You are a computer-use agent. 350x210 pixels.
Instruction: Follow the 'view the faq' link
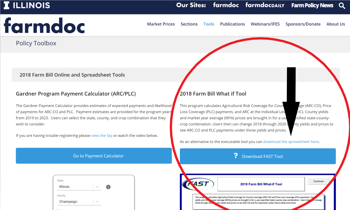(x=102, y=136)
